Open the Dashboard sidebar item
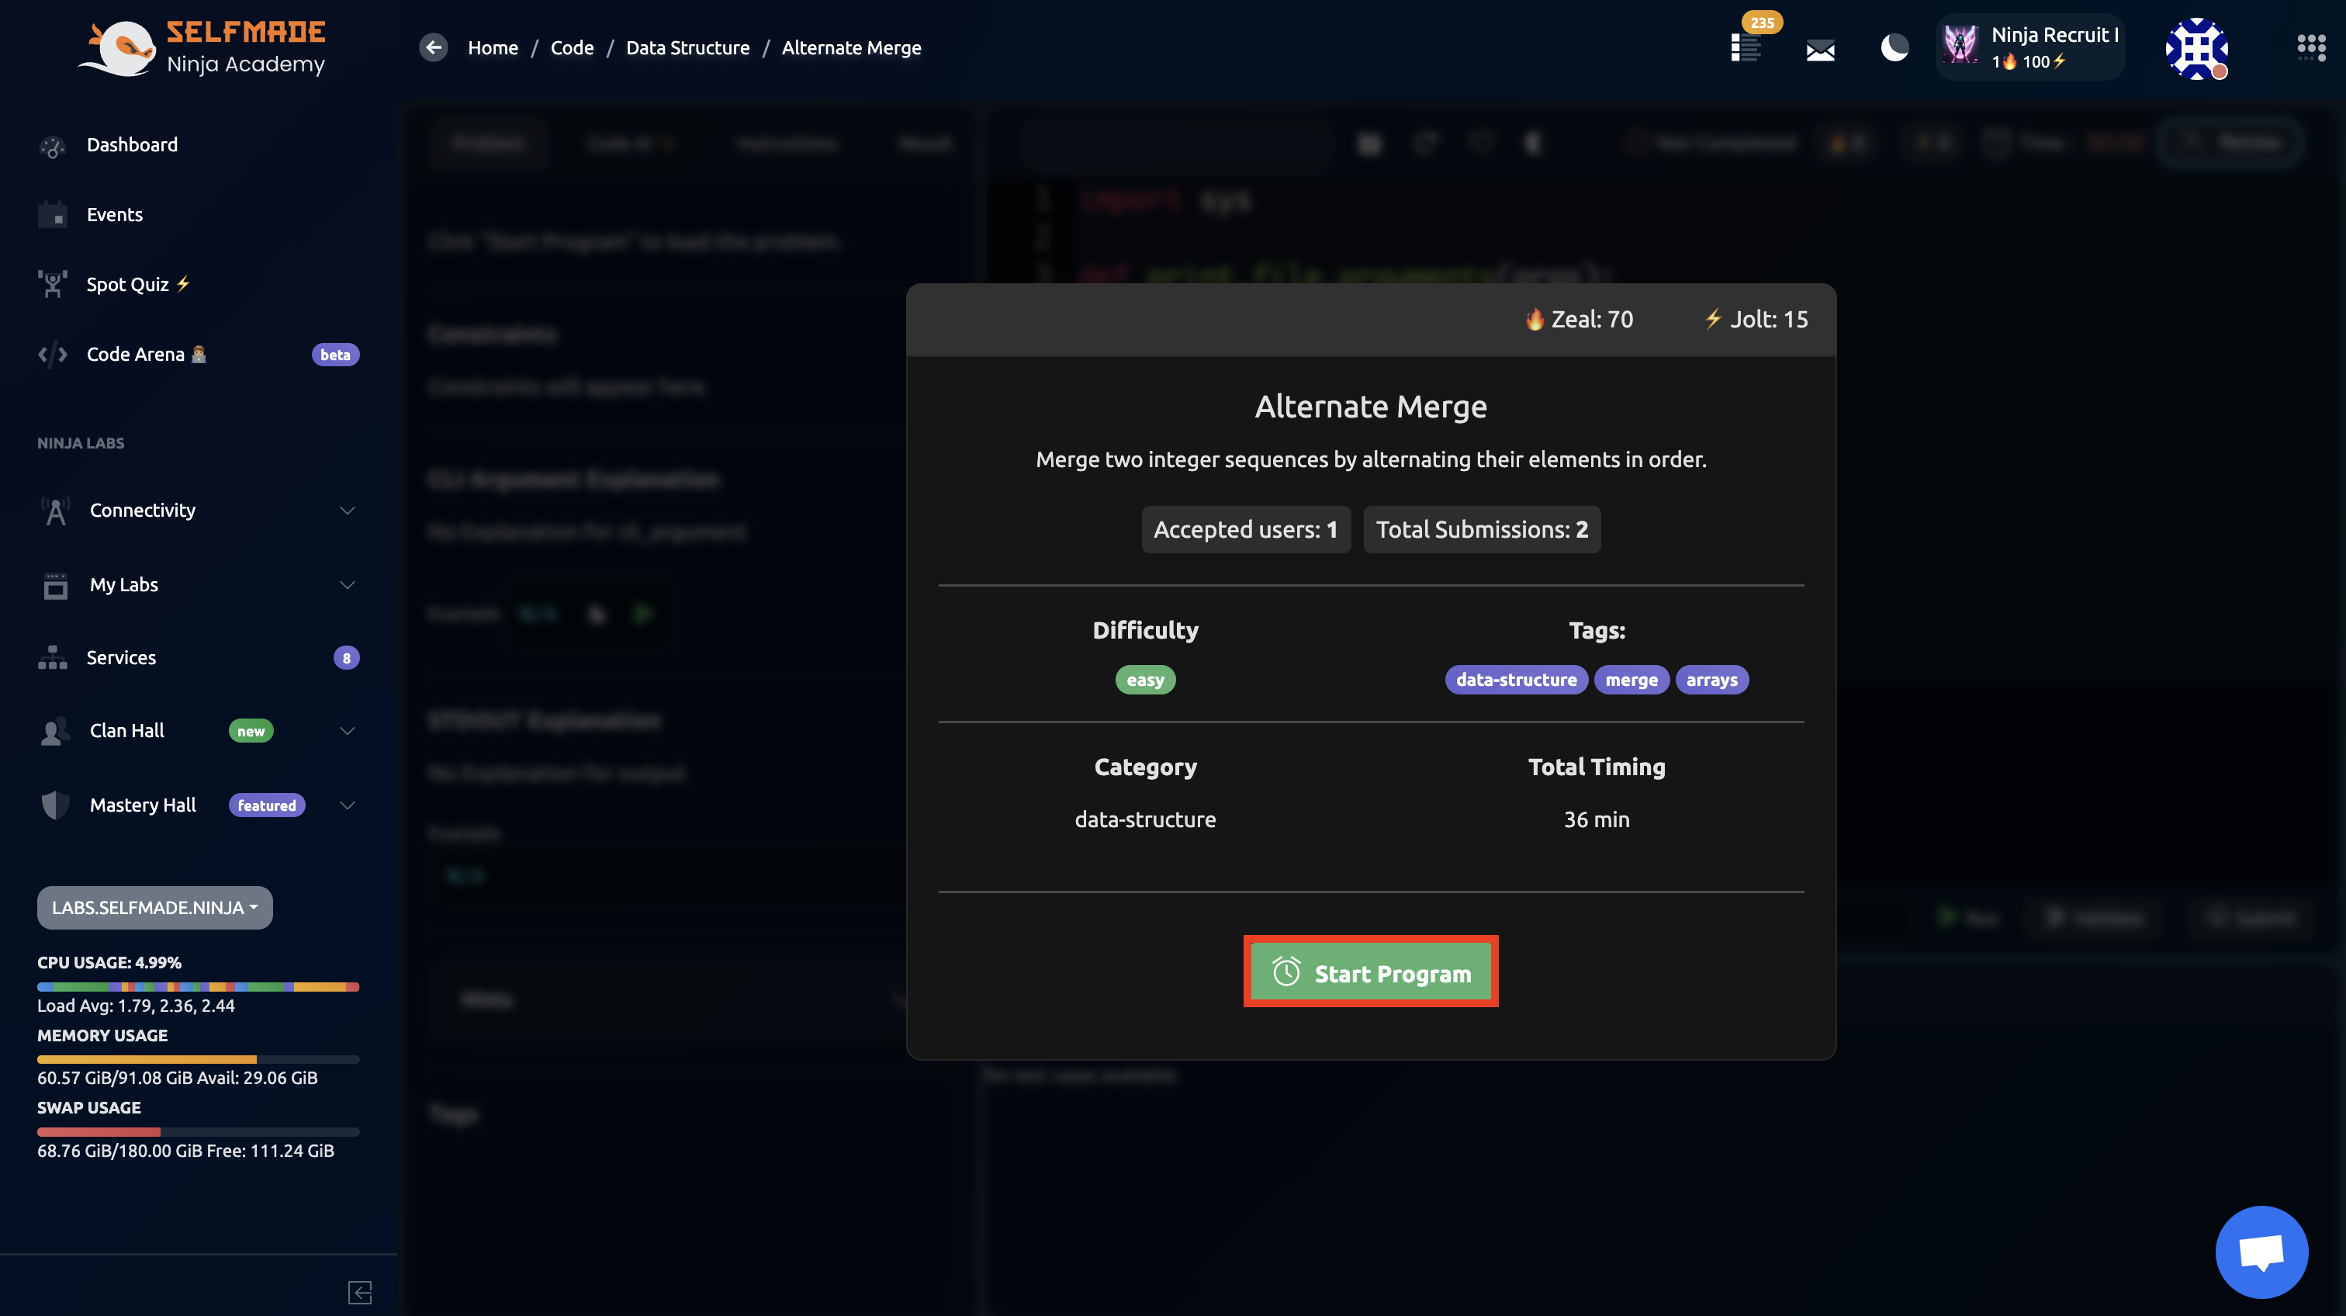This screenshot has height=1316, width=2346. point(132,145)
